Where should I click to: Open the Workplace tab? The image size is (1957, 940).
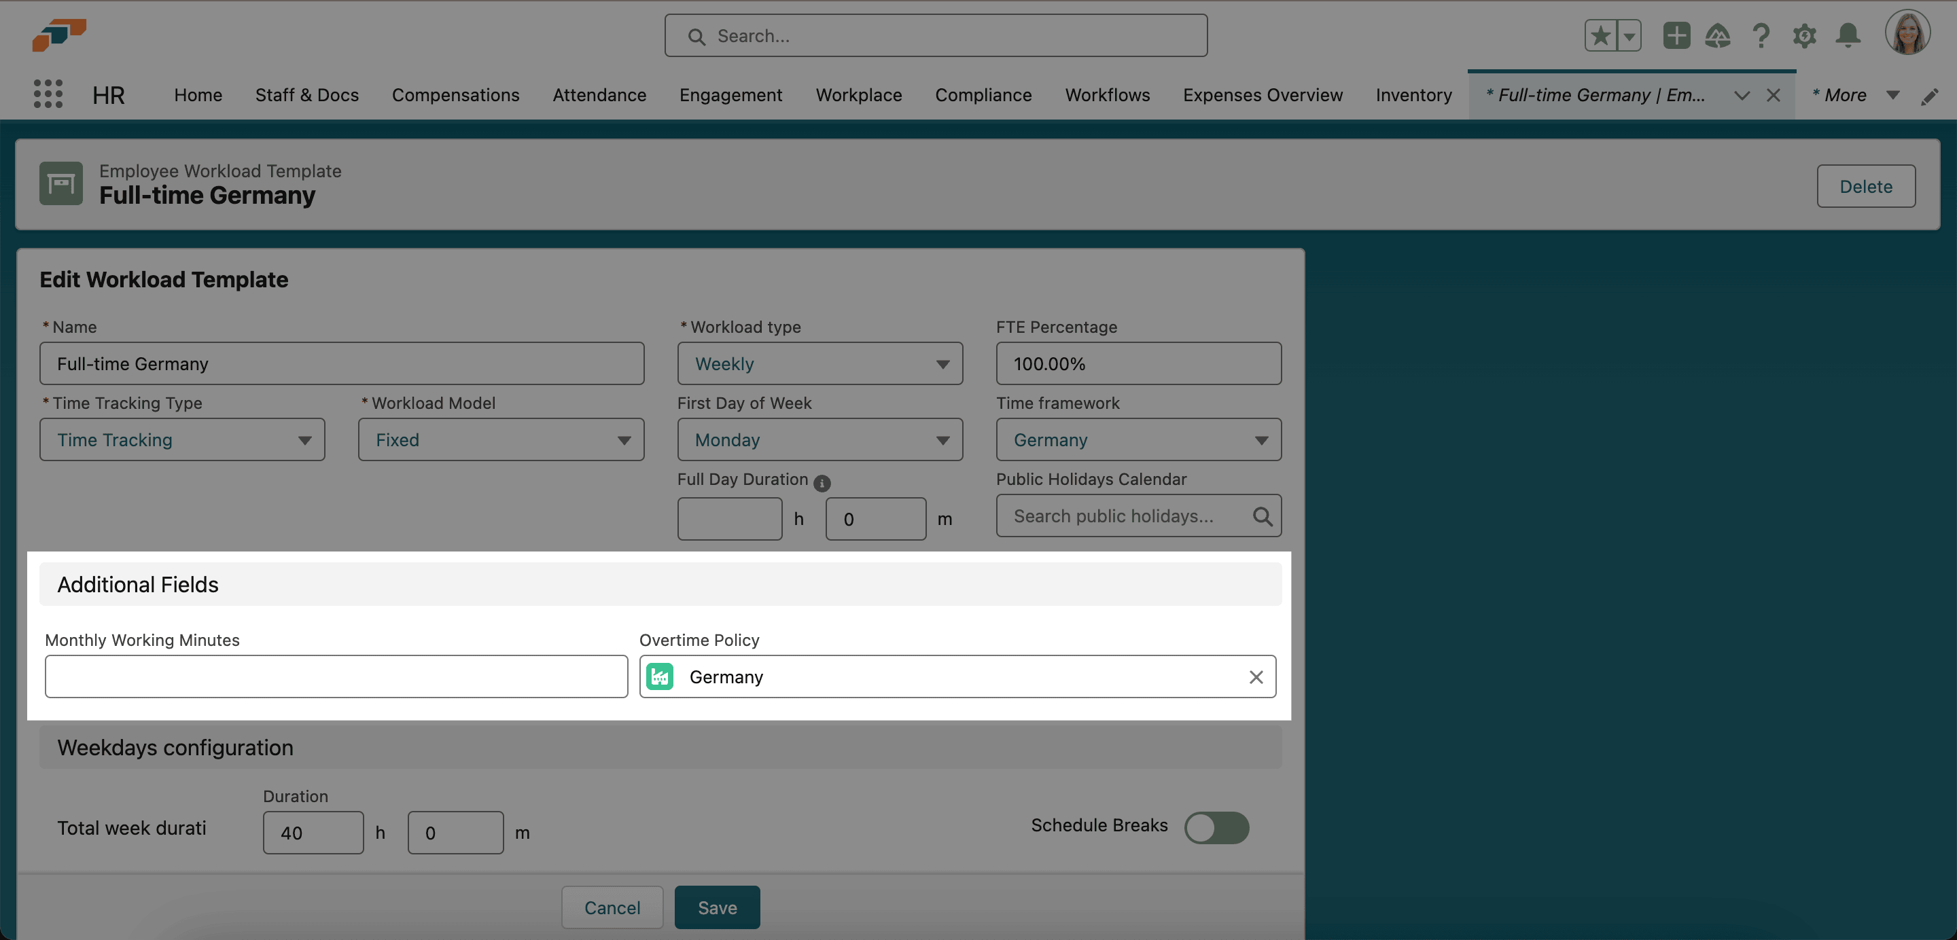coord(858,95)
